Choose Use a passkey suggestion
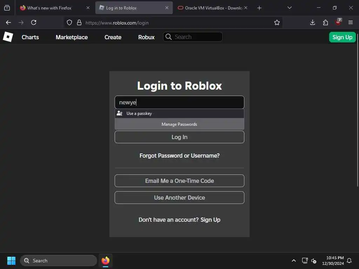Screen dimensions: 359x269 [179, 113]
